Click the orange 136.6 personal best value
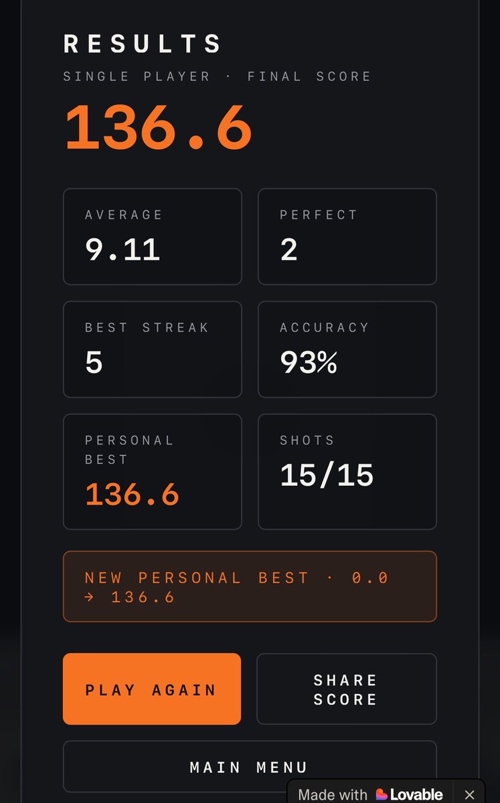 132,495
